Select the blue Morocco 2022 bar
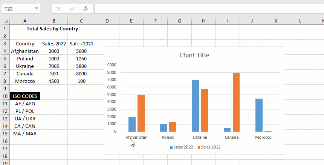The height and width of the screenshot is (165, 324). click(x=259, y=115)
